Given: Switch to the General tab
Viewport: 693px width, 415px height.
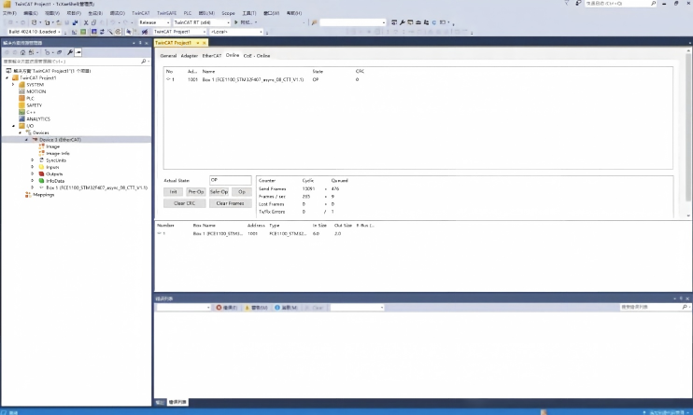Looking at the screenshot, I should [x=168, y=56].
